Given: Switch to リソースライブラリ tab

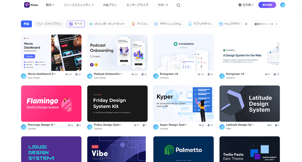Looking at the screenshot, I should pos(49,24).
